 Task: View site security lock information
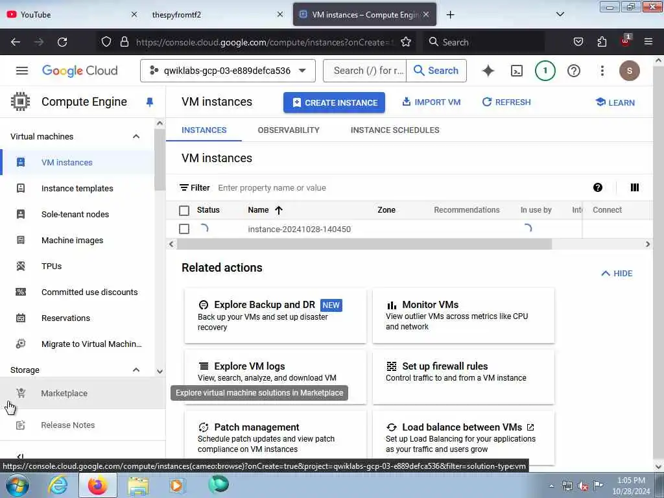pos(124,42)
